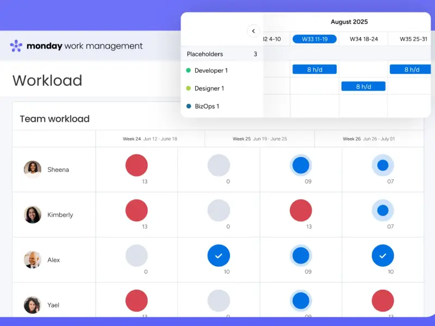Select the BizOps 1 placeholder row
The width and height of the screenshot is (435, 326).
pyautogui.click(x=207, y=106)
